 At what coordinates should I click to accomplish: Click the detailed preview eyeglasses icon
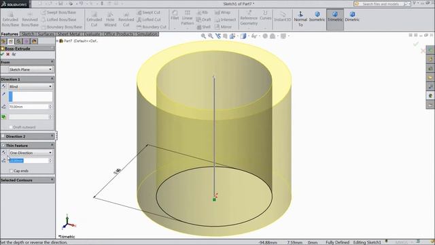[14, 54]
